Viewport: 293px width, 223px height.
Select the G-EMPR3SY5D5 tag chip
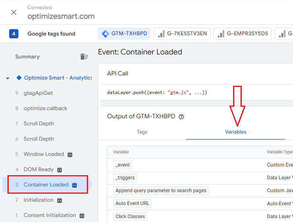242,34
